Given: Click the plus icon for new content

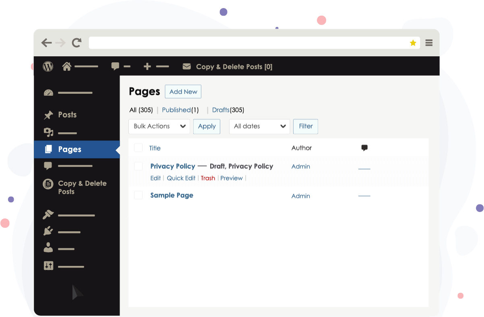Looking at the screenshot, I should coord(147,66).
